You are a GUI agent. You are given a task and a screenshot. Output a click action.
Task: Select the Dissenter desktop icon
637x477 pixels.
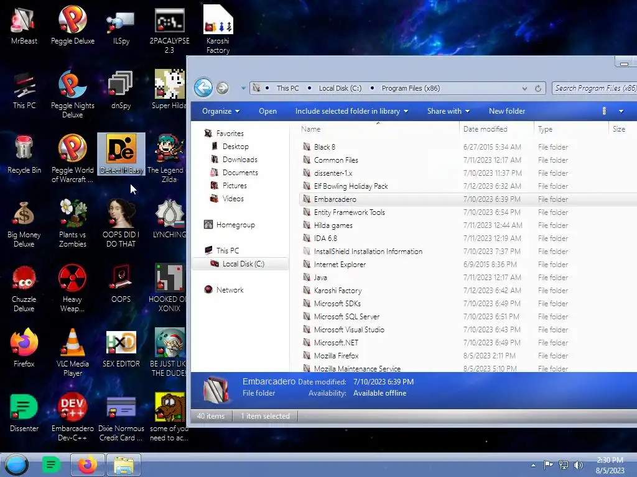24,413
